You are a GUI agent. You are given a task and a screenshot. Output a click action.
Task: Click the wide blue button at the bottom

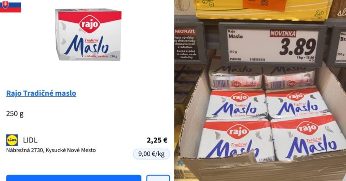coord(74,178)
